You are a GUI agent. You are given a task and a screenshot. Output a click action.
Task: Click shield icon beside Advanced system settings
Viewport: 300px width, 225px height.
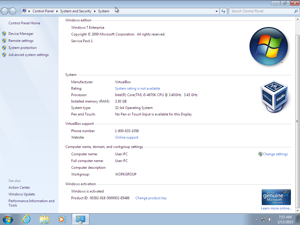pyautogui.click(x=4, y=55)
